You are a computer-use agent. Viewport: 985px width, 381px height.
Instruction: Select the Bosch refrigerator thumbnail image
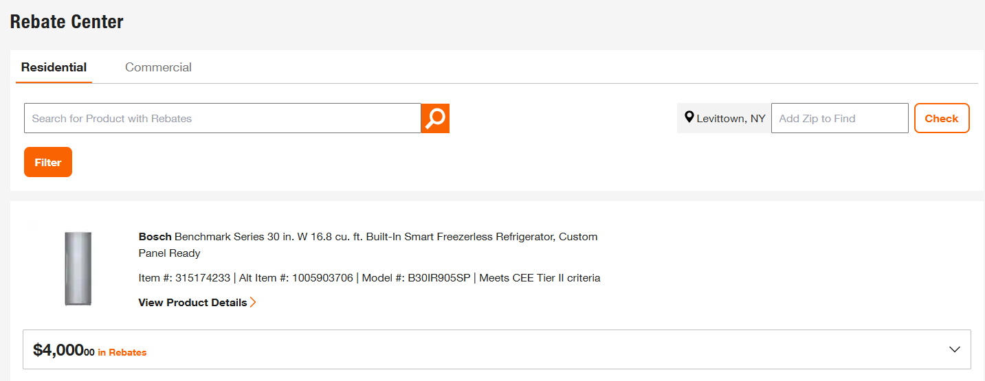pos(78,268)
